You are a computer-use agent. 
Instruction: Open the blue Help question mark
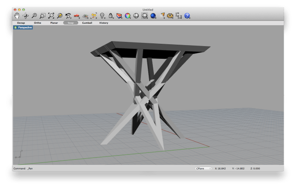[x=187, y=16]
